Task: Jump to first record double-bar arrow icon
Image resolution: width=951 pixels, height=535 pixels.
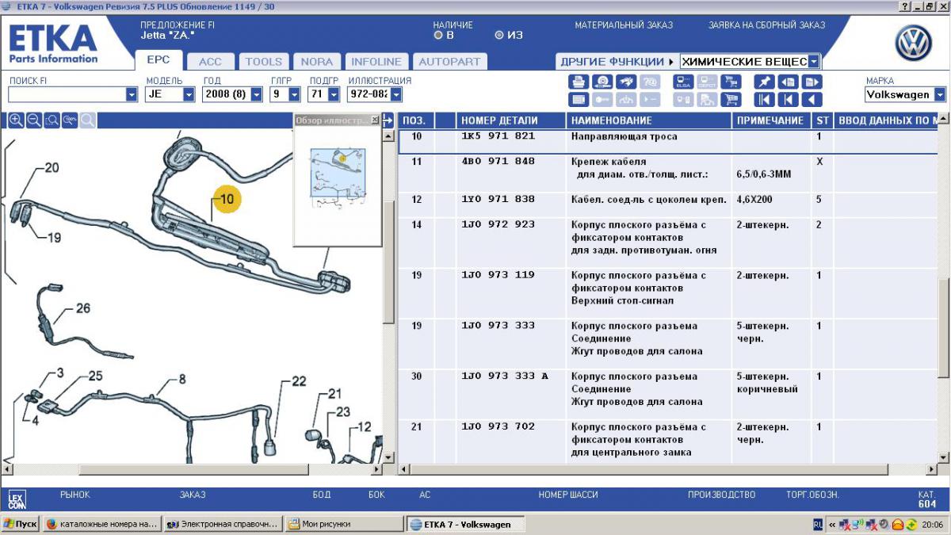Action: [764, 99]
